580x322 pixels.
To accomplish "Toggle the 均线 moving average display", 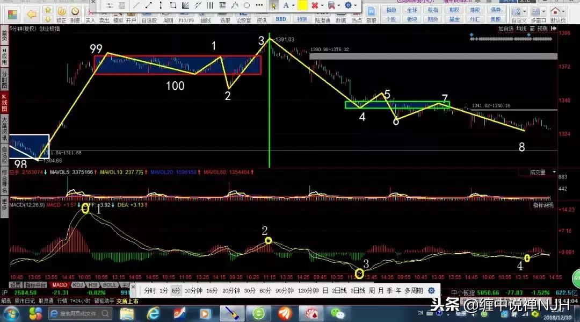I will pyautogui.click(x=520, y=28).
